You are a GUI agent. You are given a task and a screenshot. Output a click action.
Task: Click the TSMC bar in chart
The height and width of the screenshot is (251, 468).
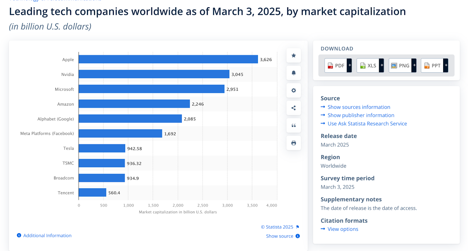pos(102,163)
